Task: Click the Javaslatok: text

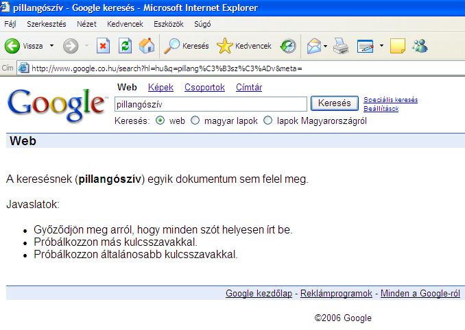Action: click(x=33, y=205)
